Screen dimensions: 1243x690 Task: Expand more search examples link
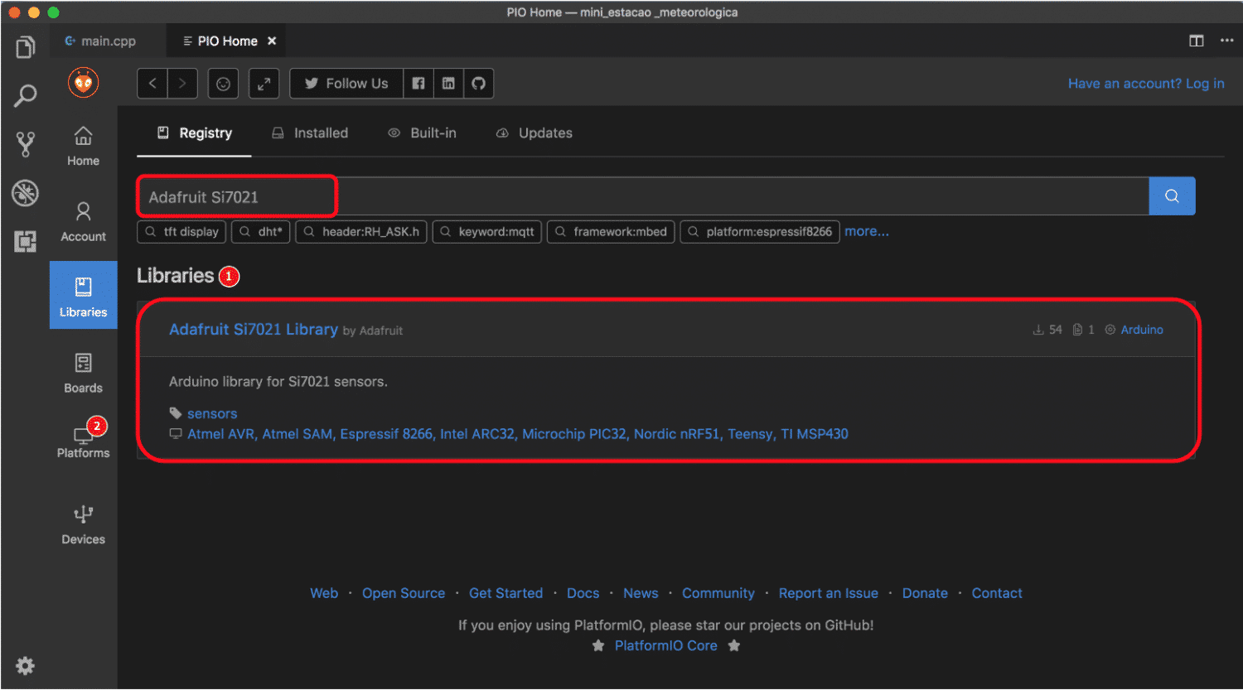866,232
